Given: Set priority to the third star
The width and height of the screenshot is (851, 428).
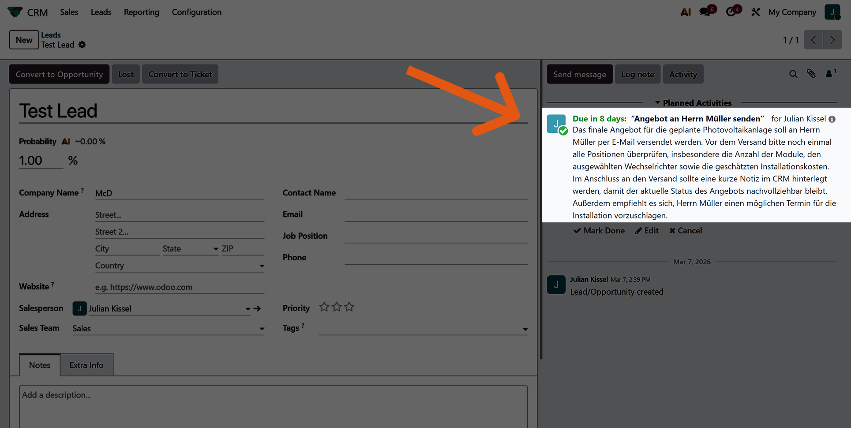Looking at the screenshot, I should pos(349,307).
